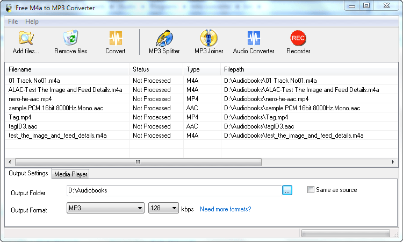Viewport: 403px width, 242px height.
Task: Enable the Same as source checkbox
Action: (x=311, y=190)
